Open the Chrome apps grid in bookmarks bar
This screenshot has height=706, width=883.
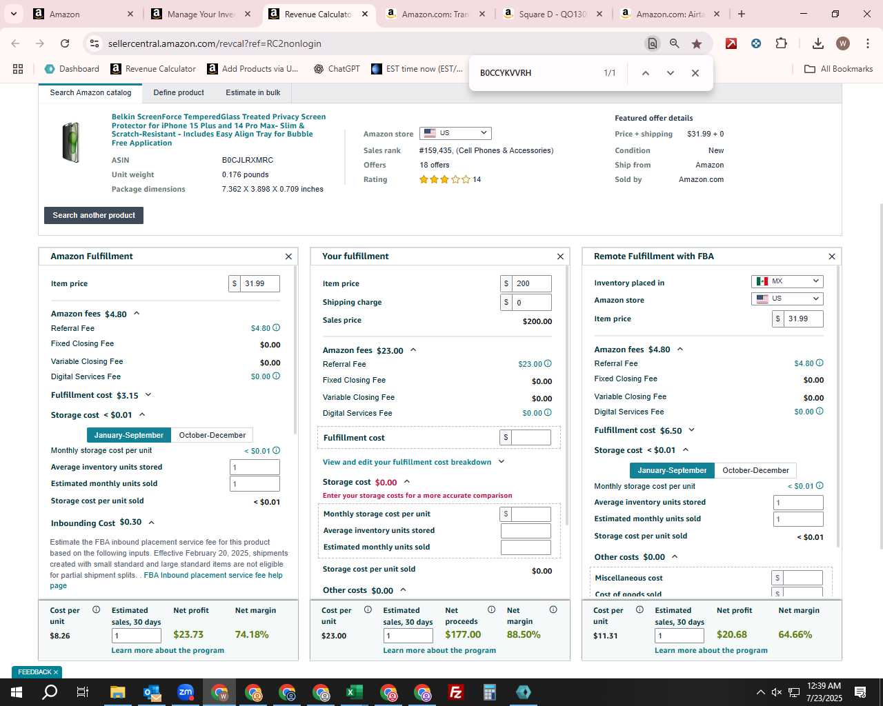18,69
